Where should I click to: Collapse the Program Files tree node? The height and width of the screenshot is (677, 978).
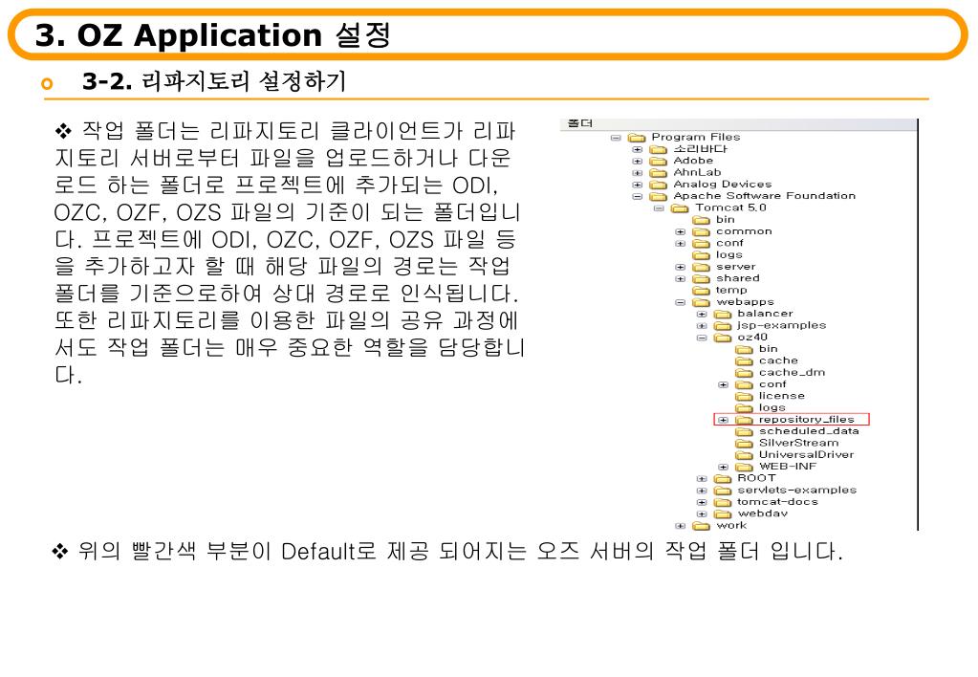pos(616,138)
